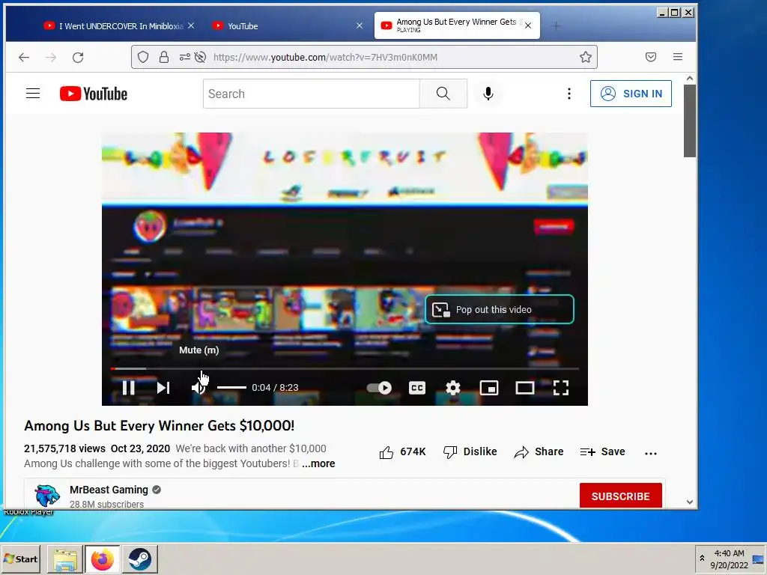Go to YouTube home via the logo

coord(94,94)
